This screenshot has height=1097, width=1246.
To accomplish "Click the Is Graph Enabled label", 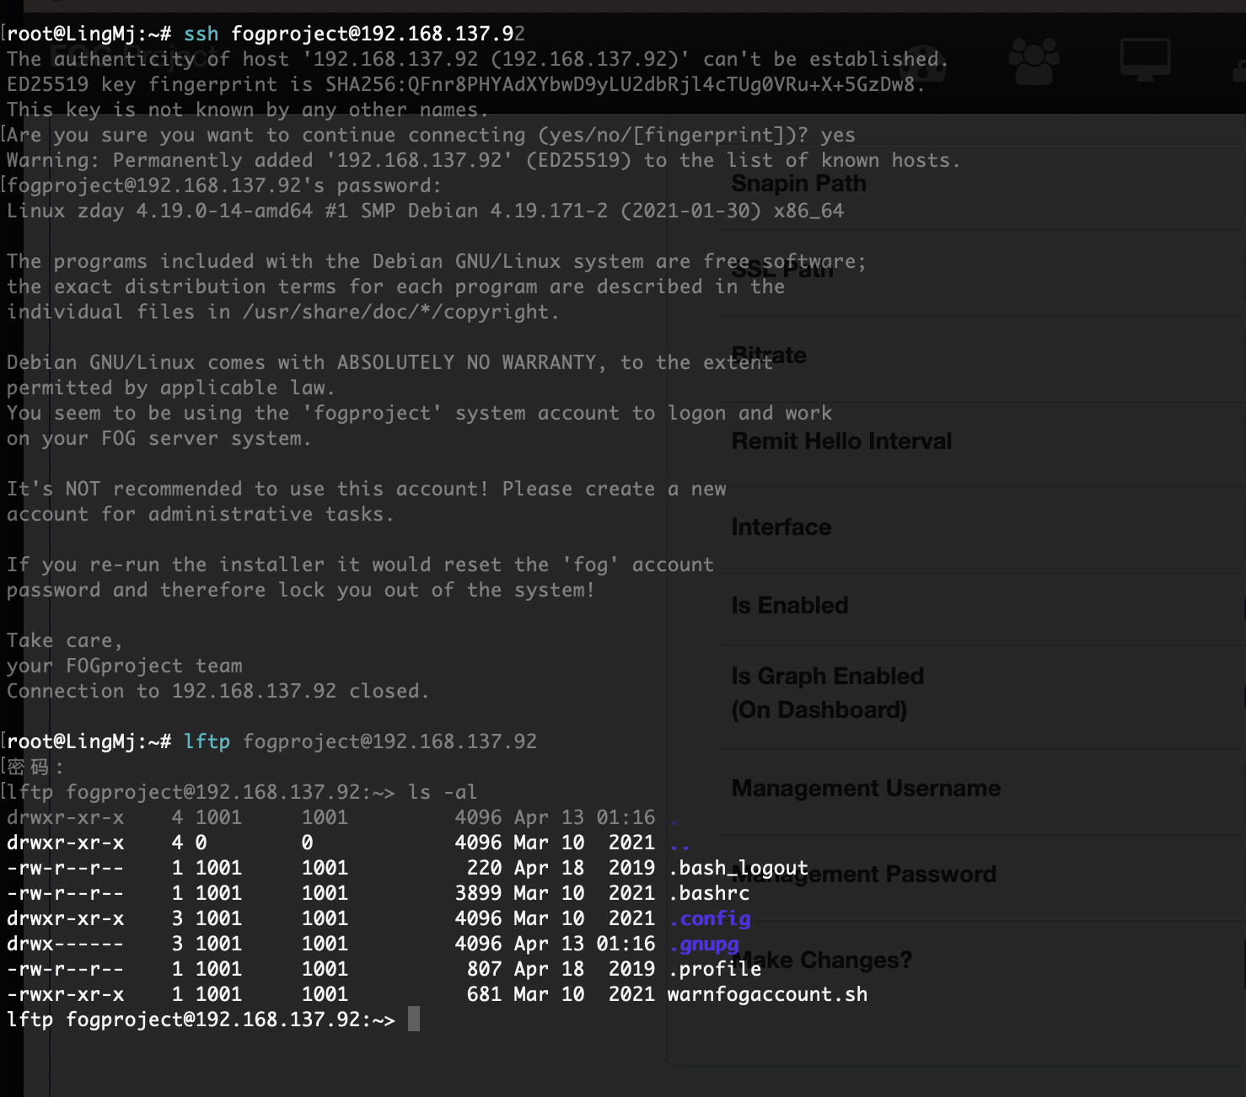I will pyautogui.click(x=827, y=677).
